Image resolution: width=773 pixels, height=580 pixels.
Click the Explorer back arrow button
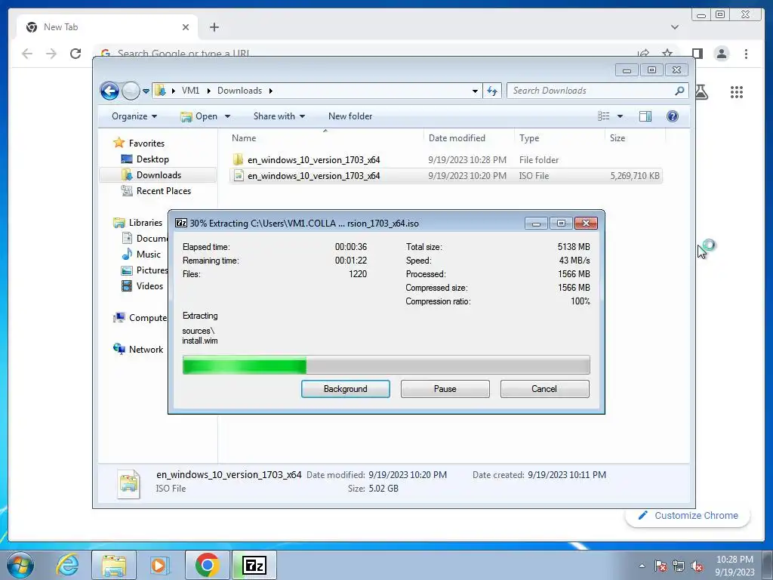pos(109,91)
